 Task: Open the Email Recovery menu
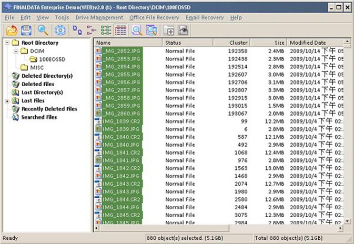205,17
